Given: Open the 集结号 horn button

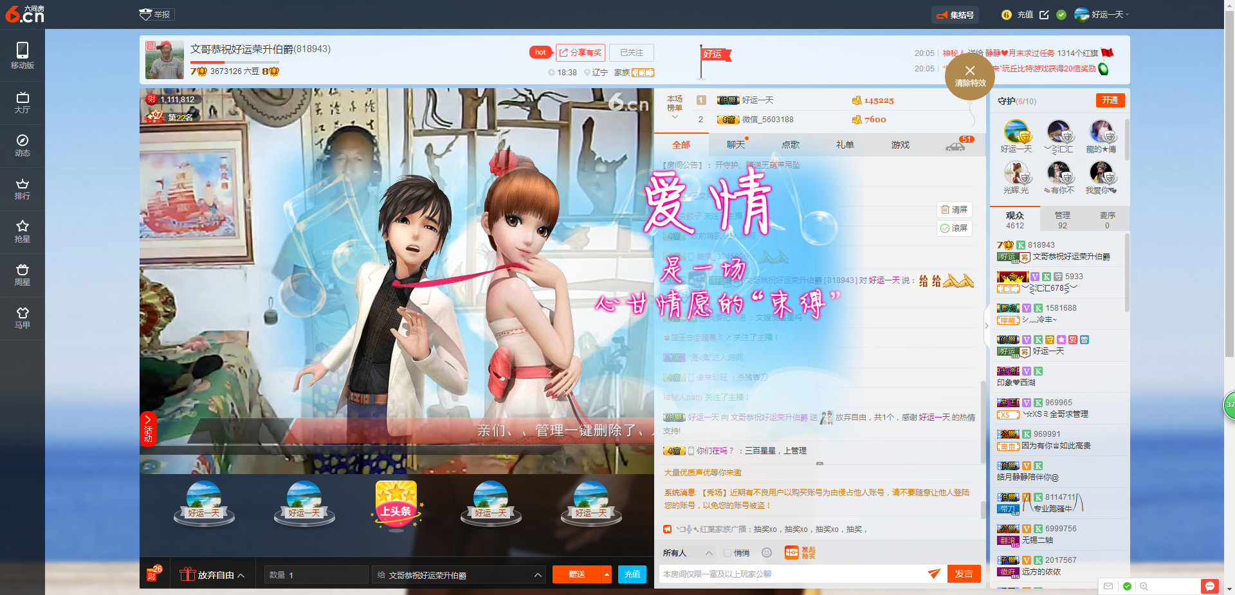Looking at the screenshot, I should (x=955, y=15).
